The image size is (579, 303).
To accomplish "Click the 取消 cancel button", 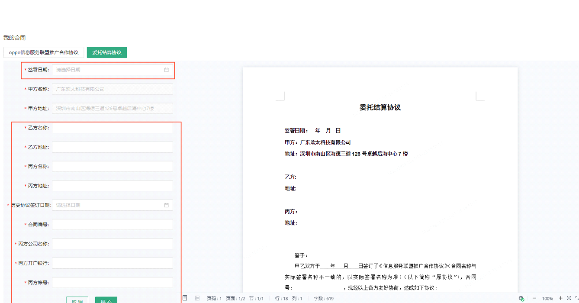I will (78, 300).
